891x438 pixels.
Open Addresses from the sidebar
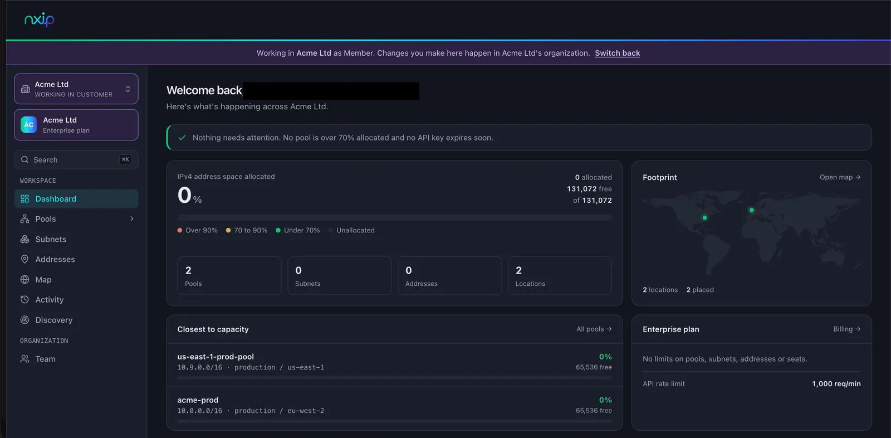(76, 259)
